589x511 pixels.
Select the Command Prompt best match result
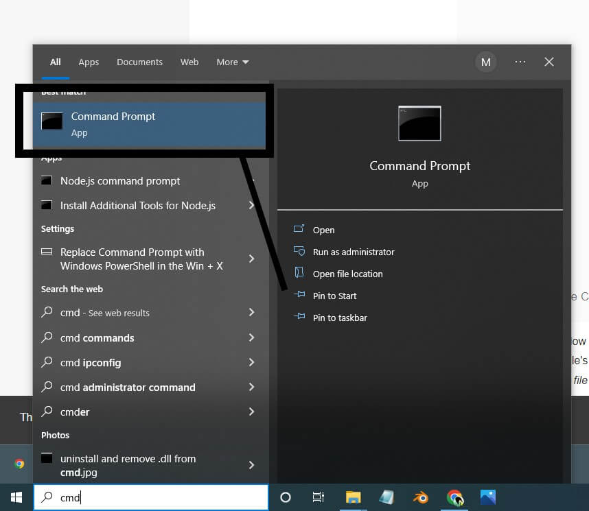[149, 124]
